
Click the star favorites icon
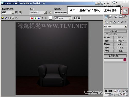[108, 3]
